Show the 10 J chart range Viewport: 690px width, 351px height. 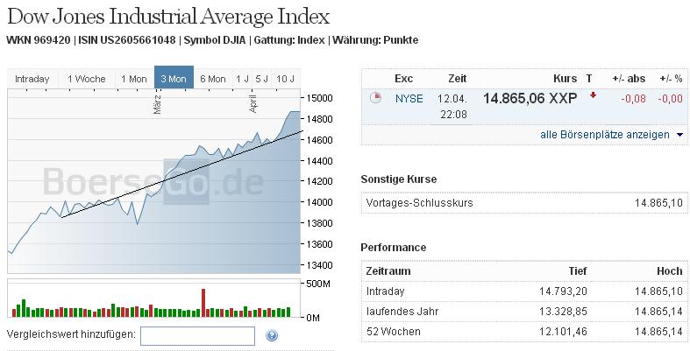coord(286,79)
